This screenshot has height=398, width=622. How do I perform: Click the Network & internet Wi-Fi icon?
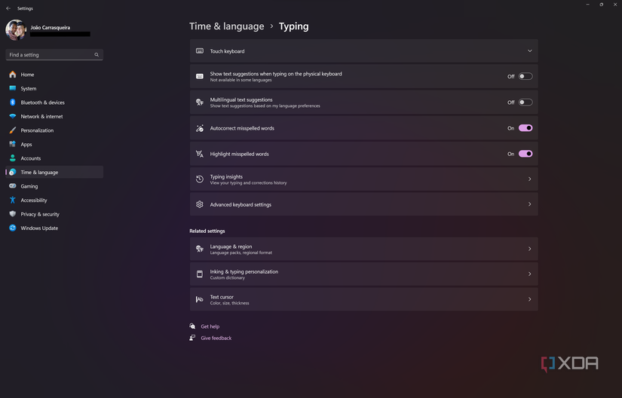[13, 116]
